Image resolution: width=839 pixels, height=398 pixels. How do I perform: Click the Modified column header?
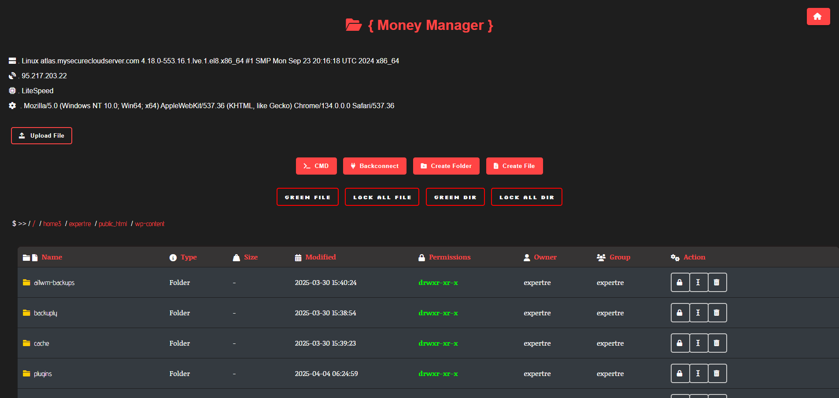[x=320, y=257]
